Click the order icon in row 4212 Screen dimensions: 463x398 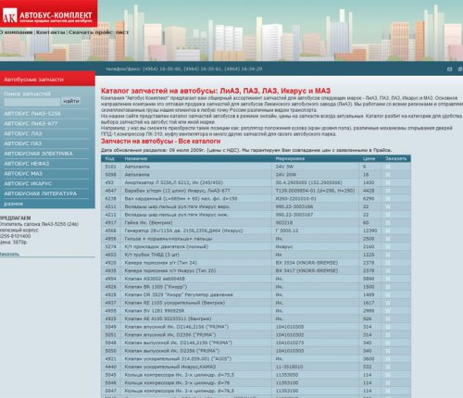388,215
